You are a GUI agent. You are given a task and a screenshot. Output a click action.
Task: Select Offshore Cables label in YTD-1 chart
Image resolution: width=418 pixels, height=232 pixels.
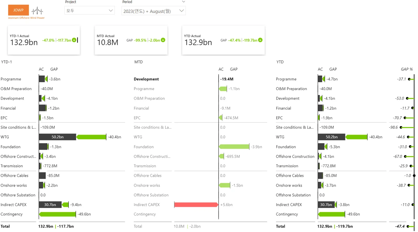click(15, 176)
